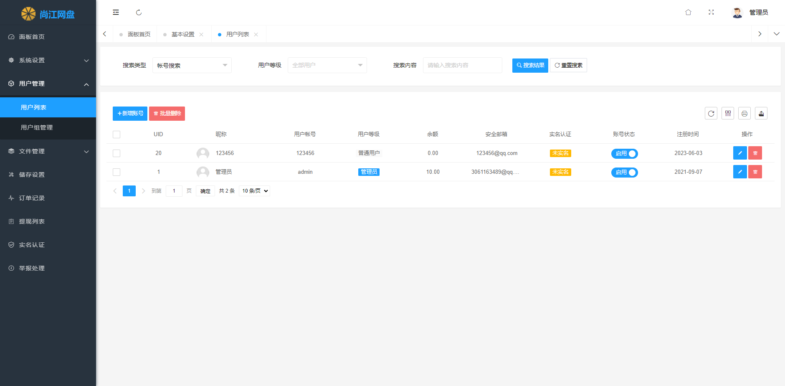Open the column filter grid icon

pos(728,114)
